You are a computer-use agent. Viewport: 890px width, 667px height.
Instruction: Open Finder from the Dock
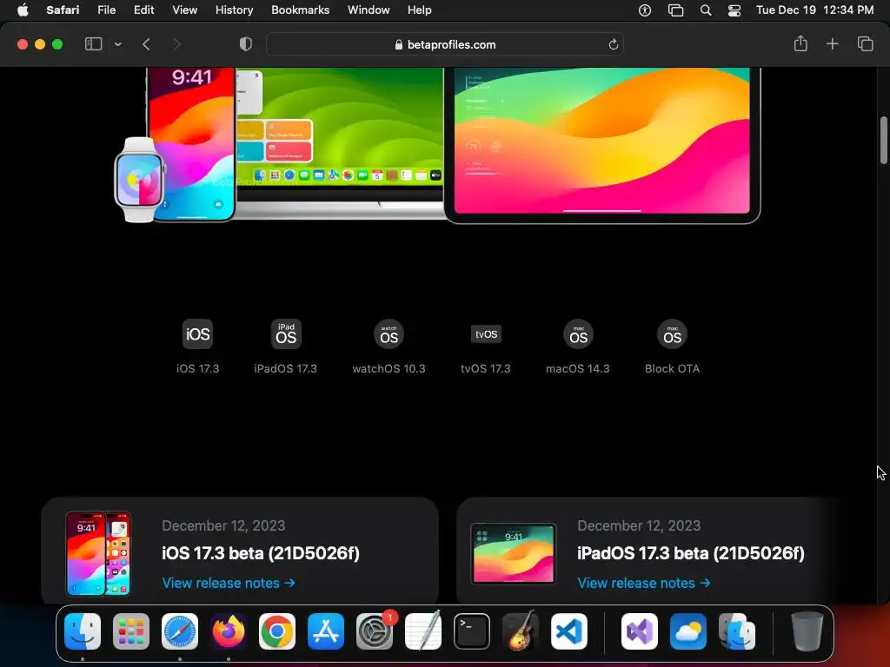pyautogui.click(x=83, y=631)
